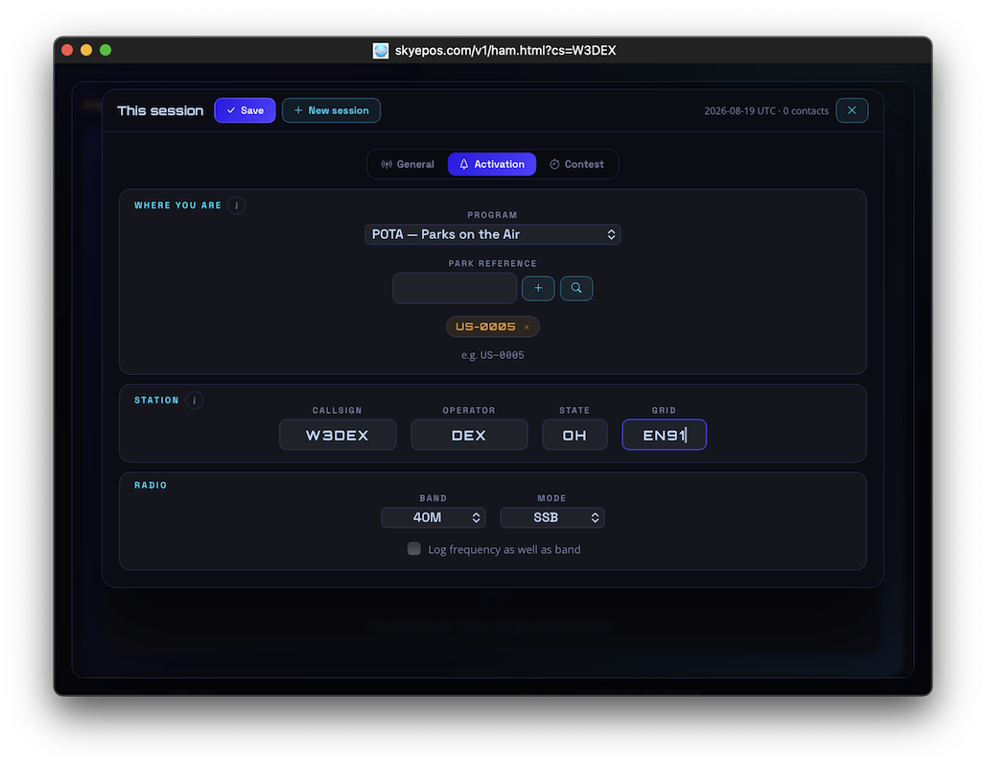
Task: Click the 'Log frequency as well as band' label
Action: pos(505,549)
